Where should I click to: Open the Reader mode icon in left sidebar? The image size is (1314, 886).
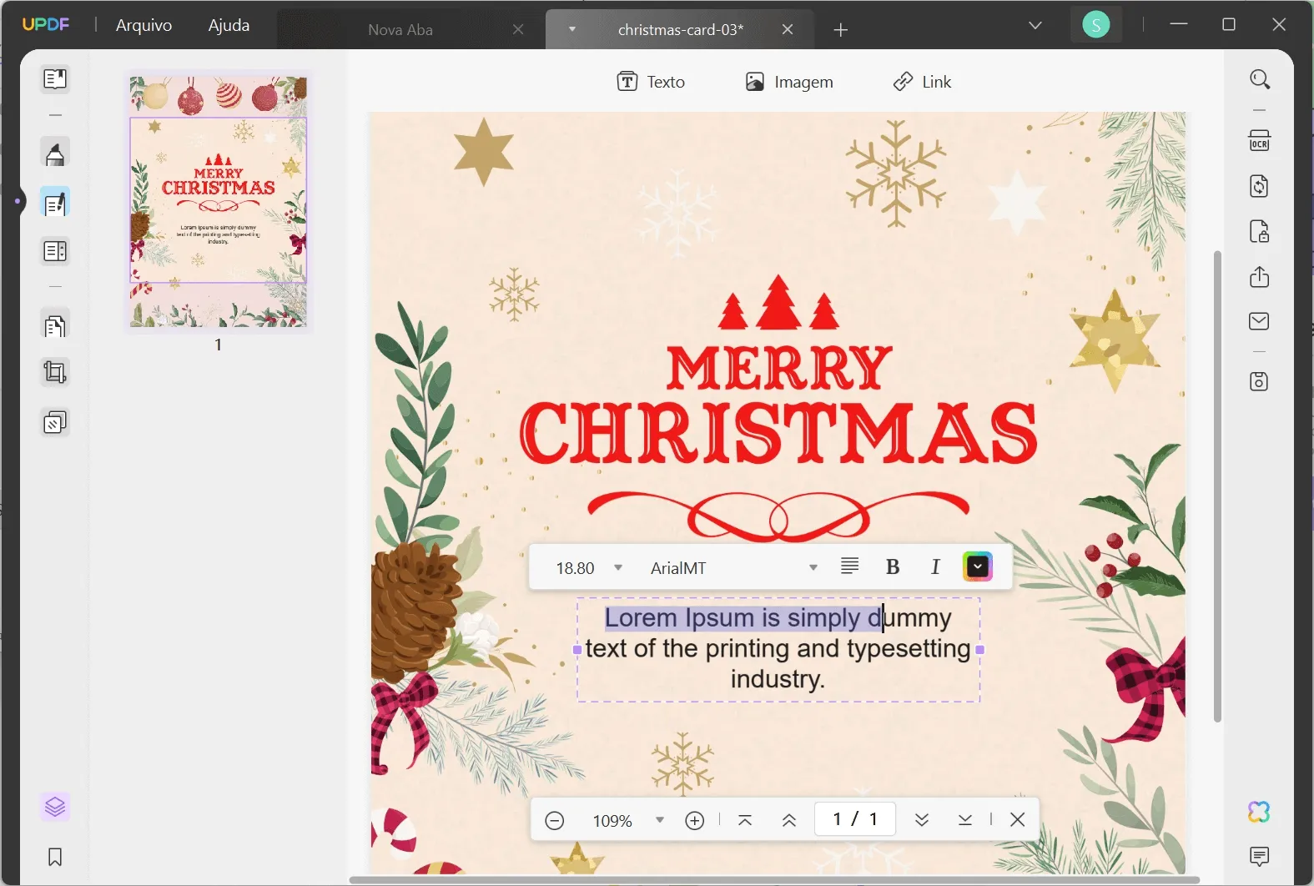pos(55,79)
